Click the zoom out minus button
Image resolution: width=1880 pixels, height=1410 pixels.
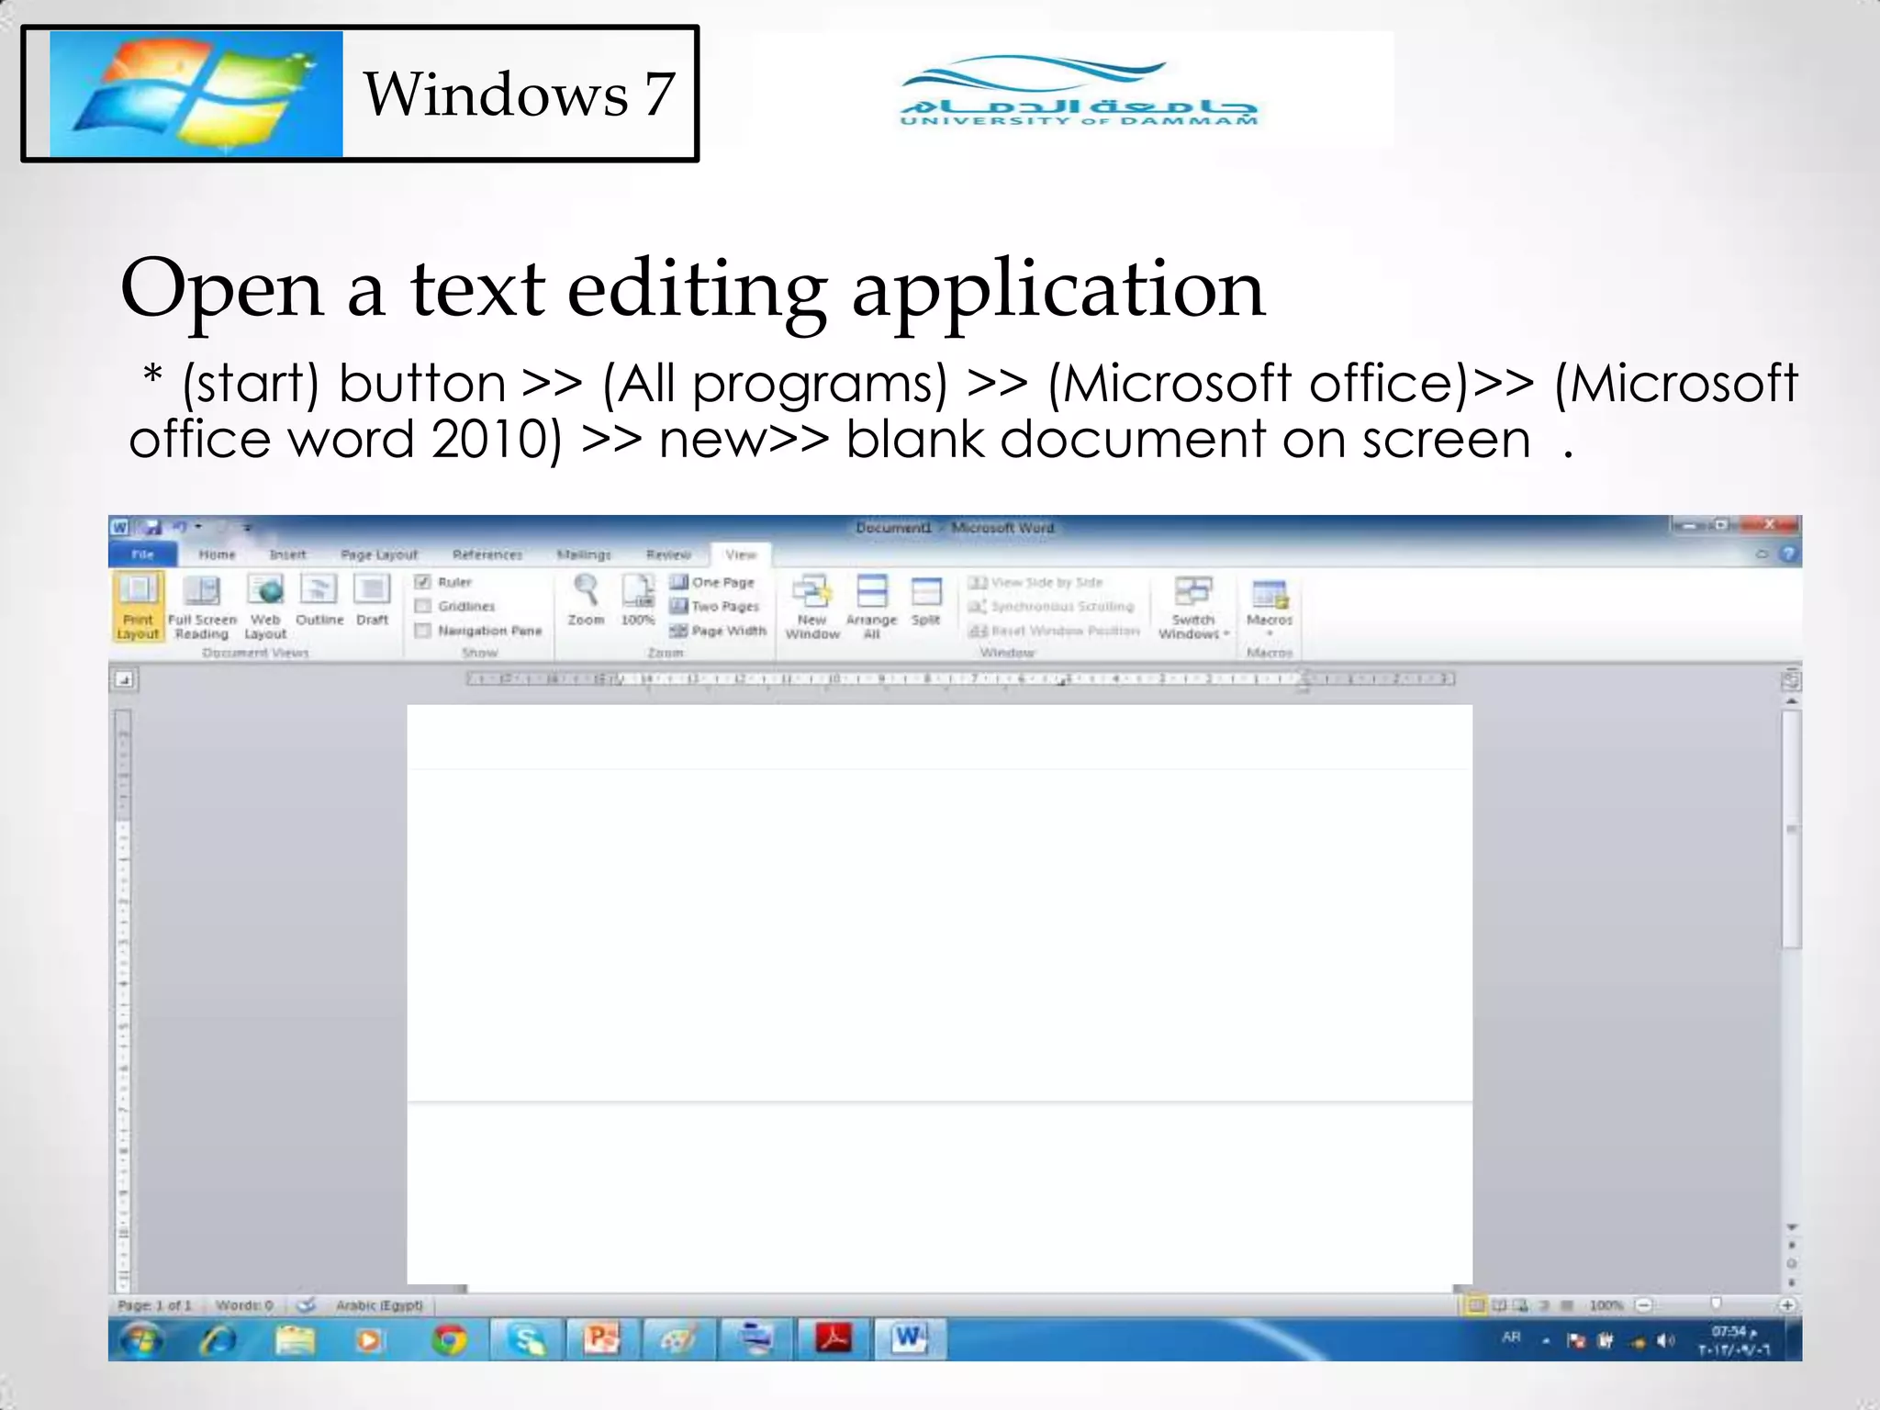click(x=1644, y=1304)
